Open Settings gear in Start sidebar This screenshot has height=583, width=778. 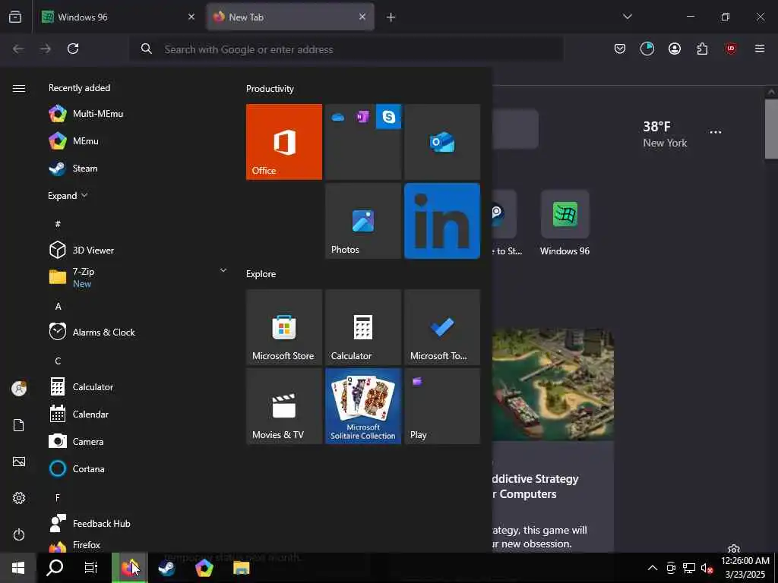[x=19, y=498]
